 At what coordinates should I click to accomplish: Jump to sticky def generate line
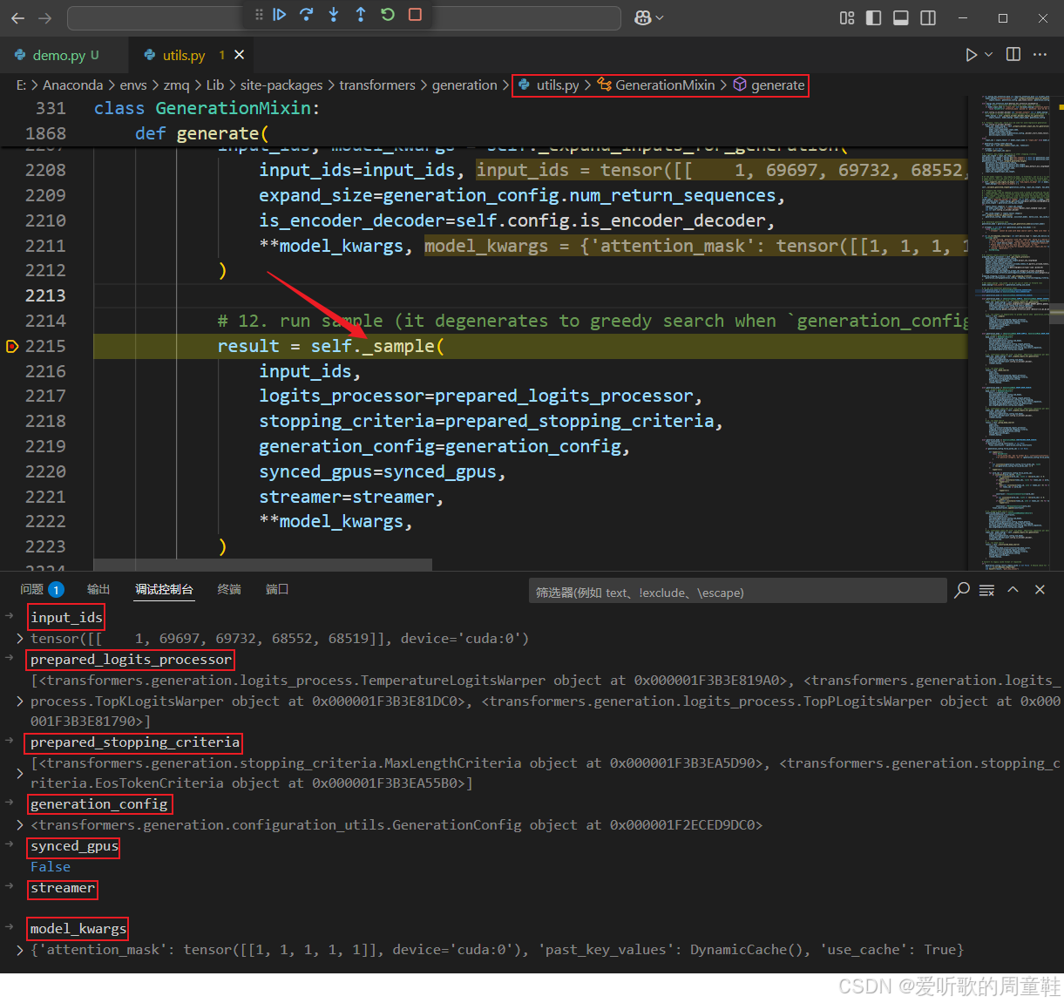coord(202,133)
